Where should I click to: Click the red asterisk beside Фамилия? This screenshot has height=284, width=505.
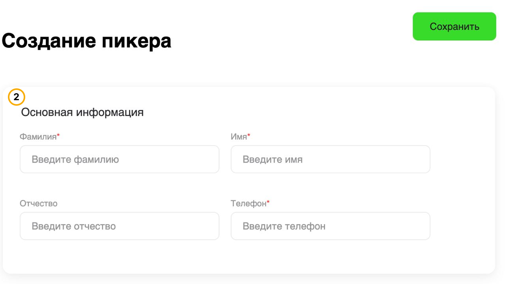point(58,136)
